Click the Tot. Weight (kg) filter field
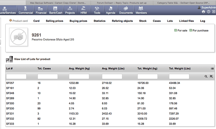The height and width of the screenshot is (129, 216). [x=147, y=76]
